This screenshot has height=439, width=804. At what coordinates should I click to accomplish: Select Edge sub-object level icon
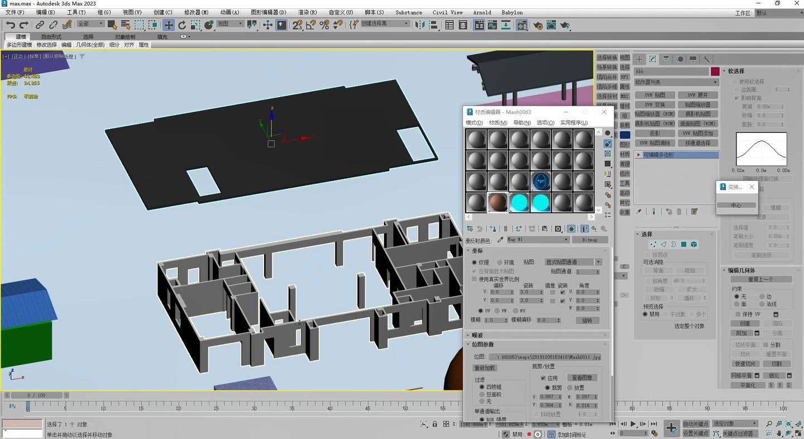click(x=663, y=244)
